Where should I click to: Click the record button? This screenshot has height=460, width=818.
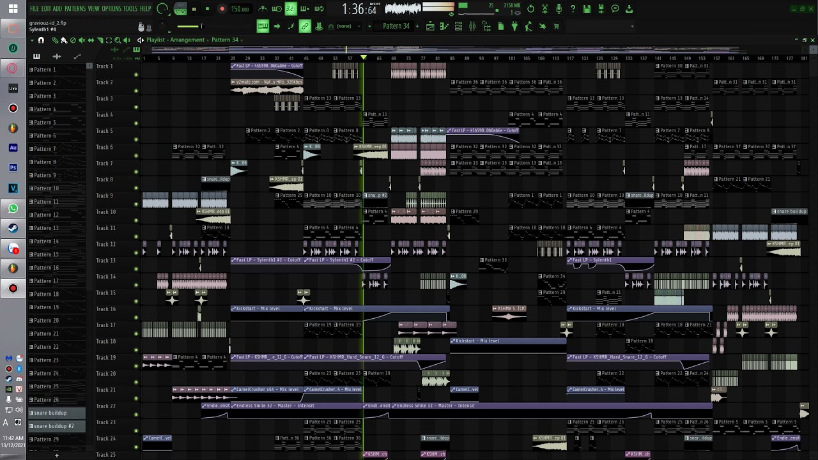click(222, 9)
